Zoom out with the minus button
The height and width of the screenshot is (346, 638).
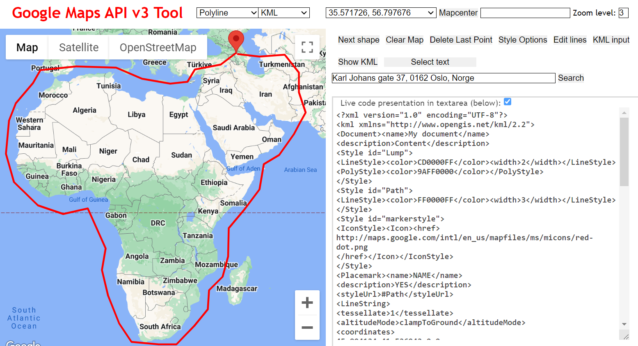tap(307, 328)
